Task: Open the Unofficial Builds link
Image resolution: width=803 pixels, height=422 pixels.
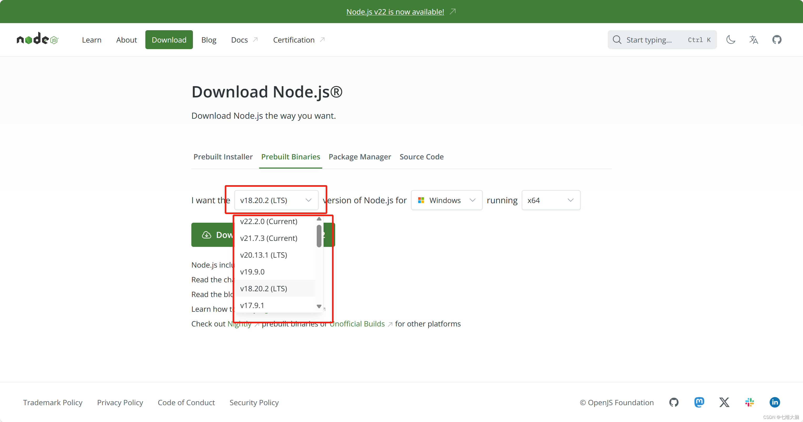Action: coord(357,324)
